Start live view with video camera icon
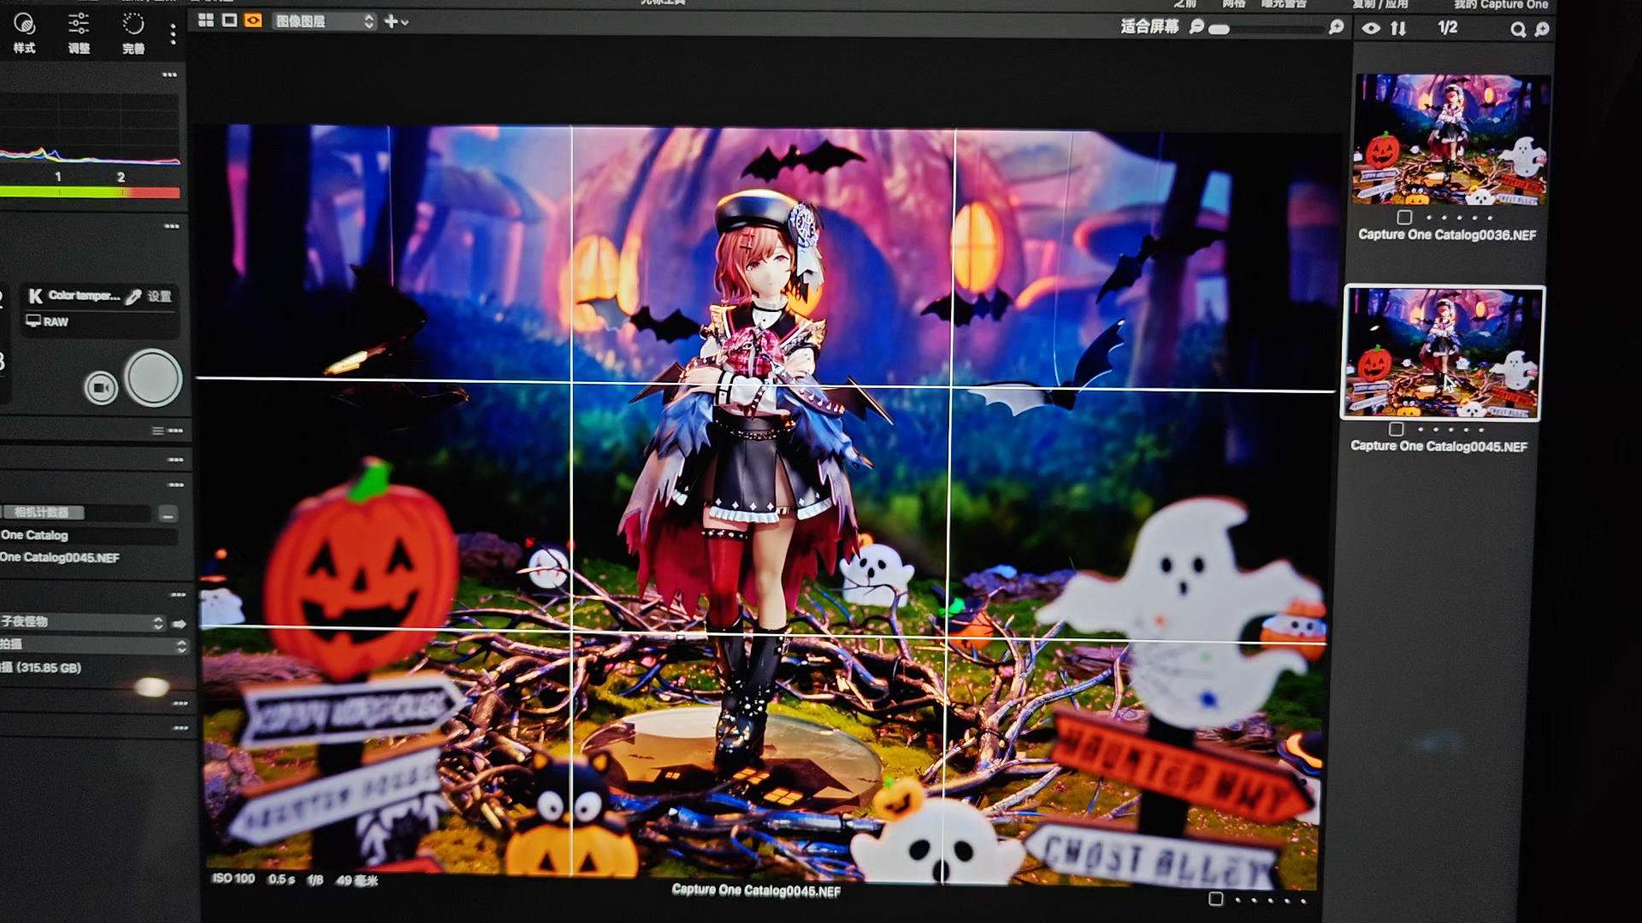 tap(101, 388)
